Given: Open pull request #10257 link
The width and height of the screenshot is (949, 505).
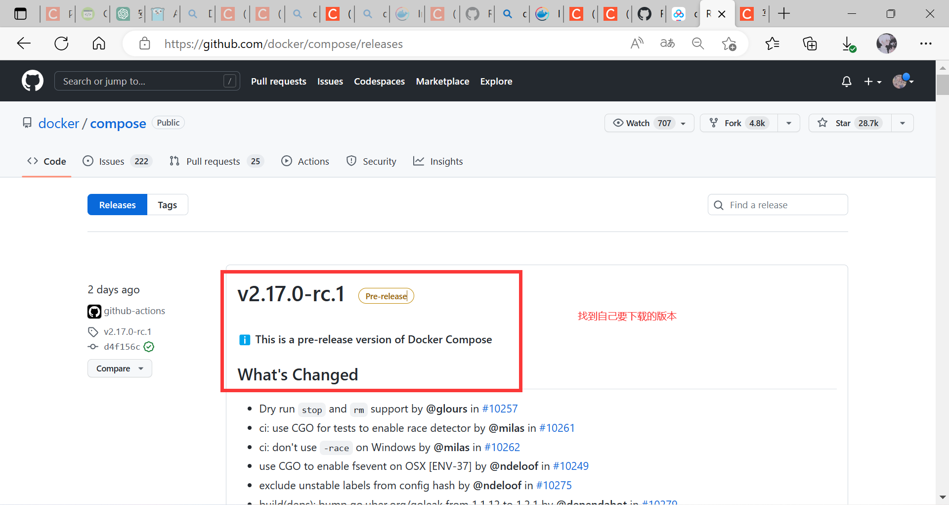Looking at the screenshot, I should [x=500, y=409].
